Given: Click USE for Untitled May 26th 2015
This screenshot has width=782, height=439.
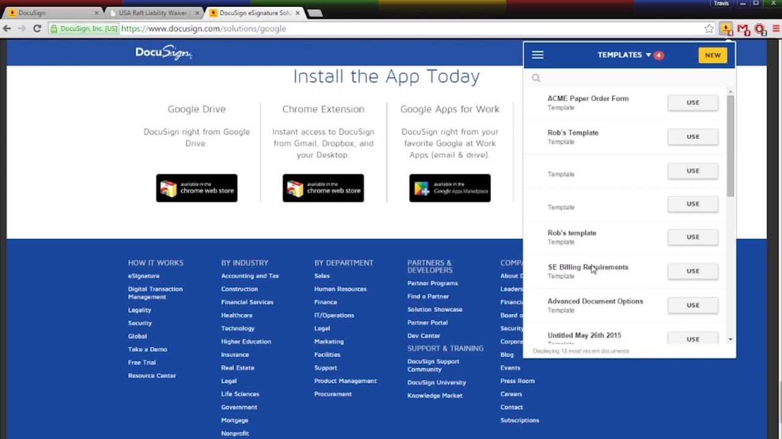Looking at the screenshot, I should 693,339.
